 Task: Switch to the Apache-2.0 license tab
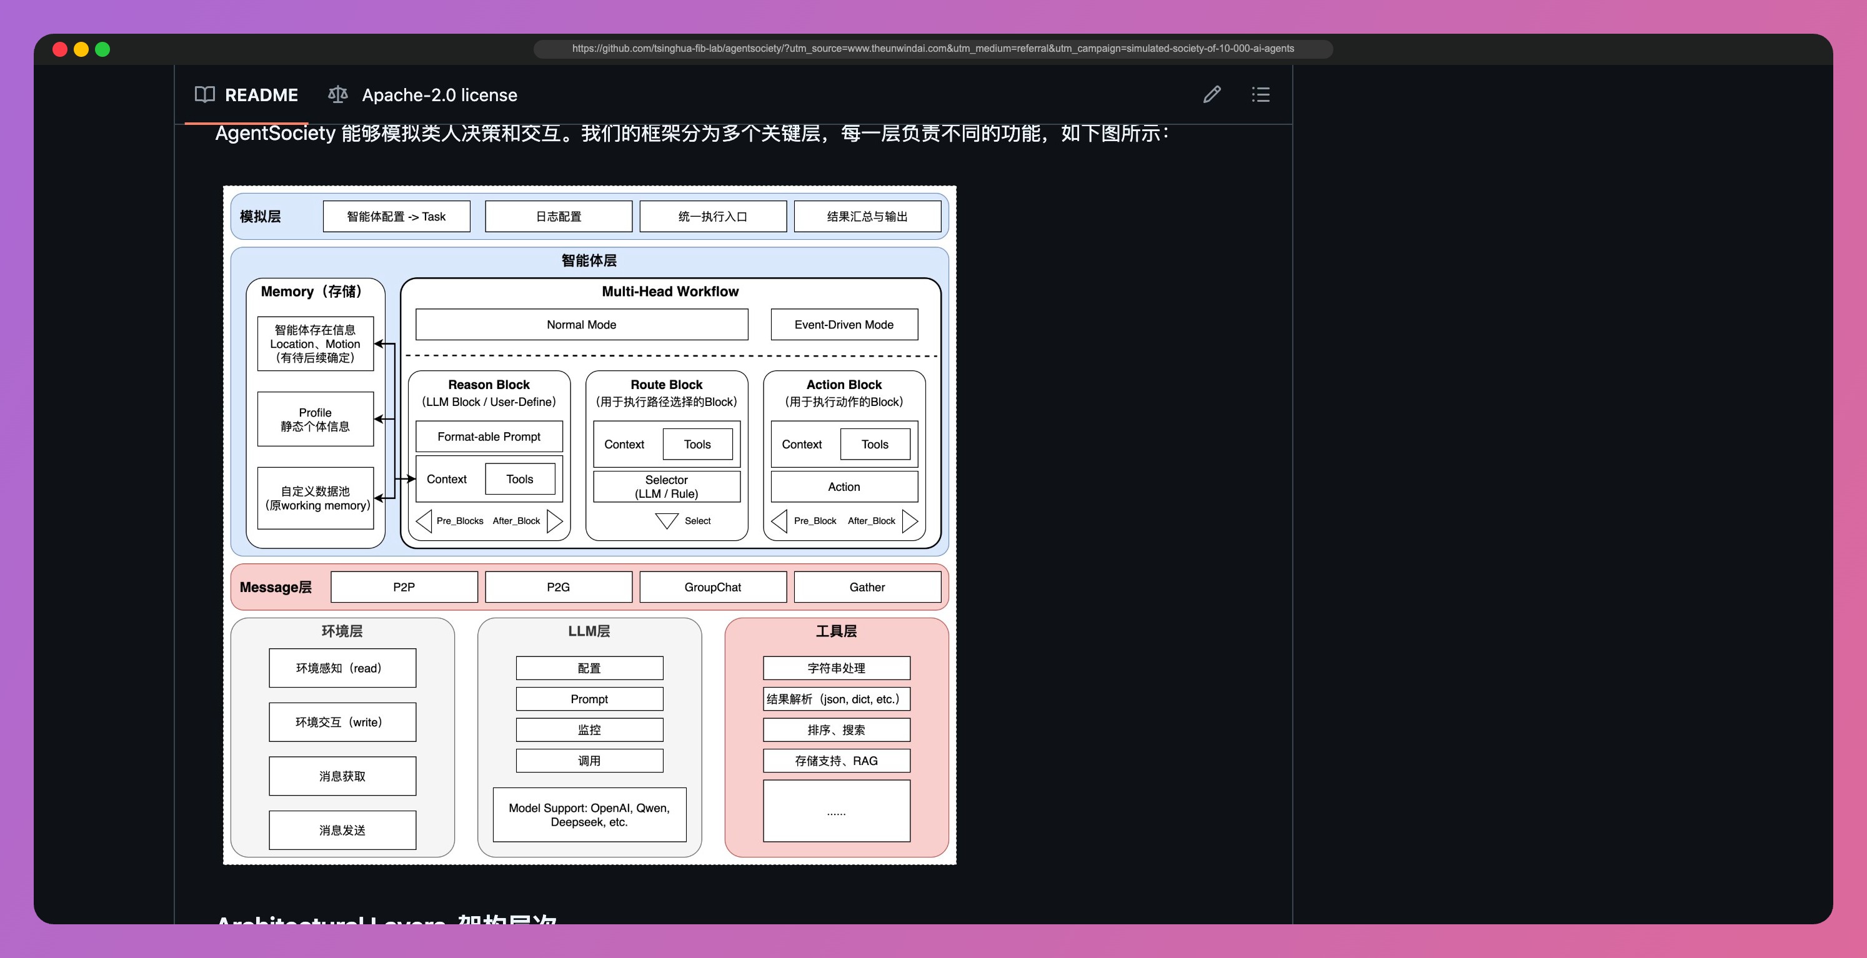coord(422,95)
